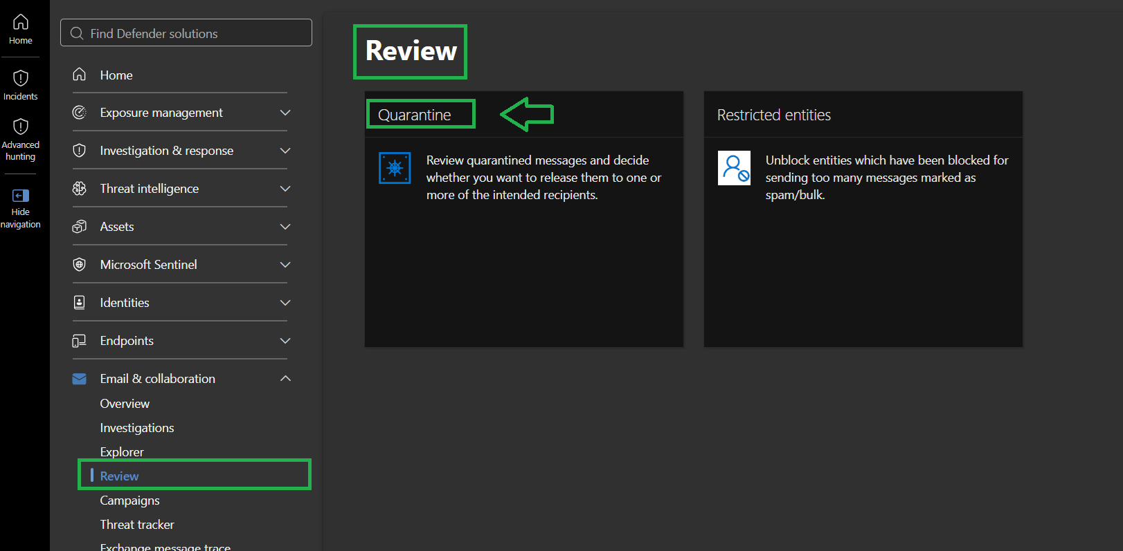Expand the Exposure management section chevron

pyautogui.click(x=285, y=112)
